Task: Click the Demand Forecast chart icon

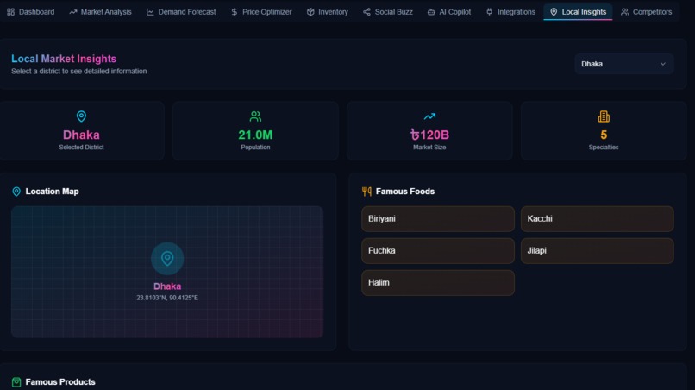Action: pos(150,12)
